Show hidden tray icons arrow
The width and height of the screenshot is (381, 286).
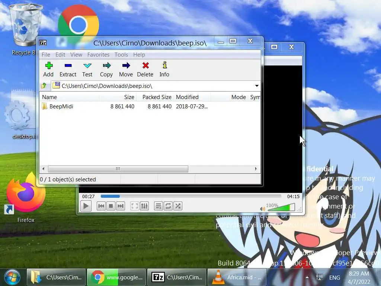[307, 277]
